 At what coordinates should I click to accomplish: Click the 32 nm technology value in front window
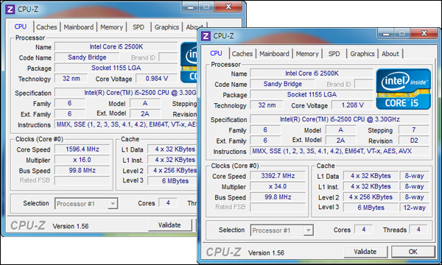tap(267, 105)
